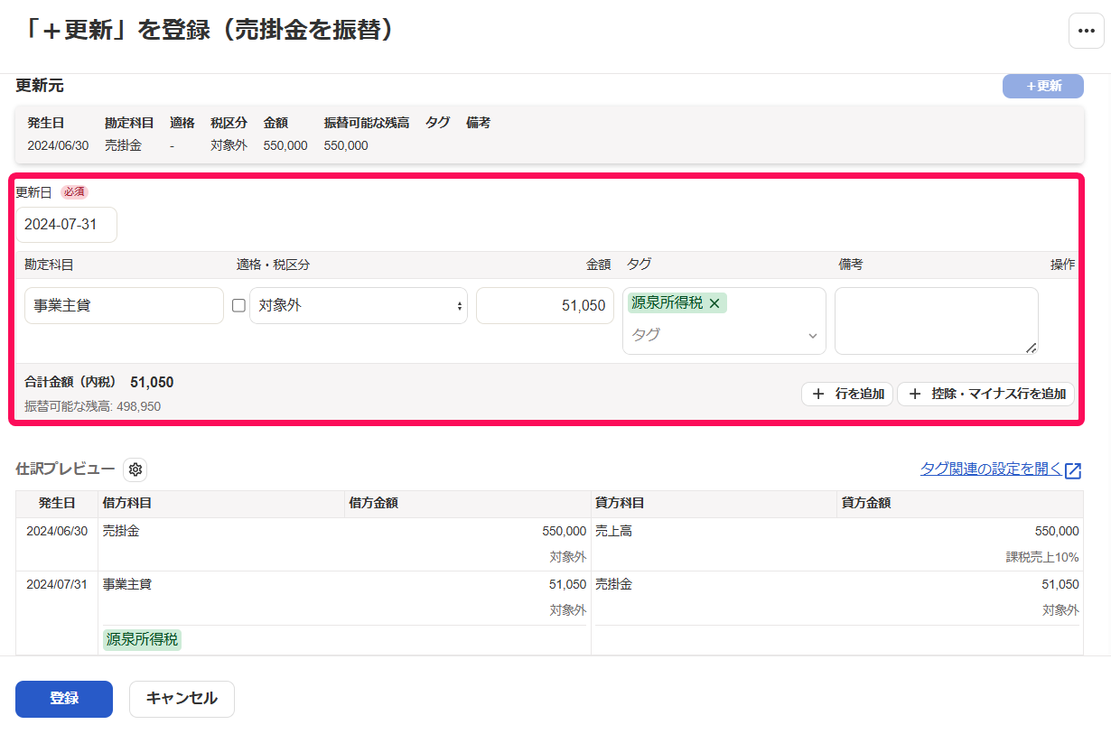Click 売上高 in the credit account column
Image resolution: width=1111 pixels, height=734 pixels.
[613, 531]
